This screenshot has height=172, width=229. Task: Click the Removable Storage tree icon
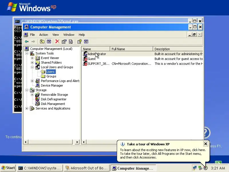point(37,95)
